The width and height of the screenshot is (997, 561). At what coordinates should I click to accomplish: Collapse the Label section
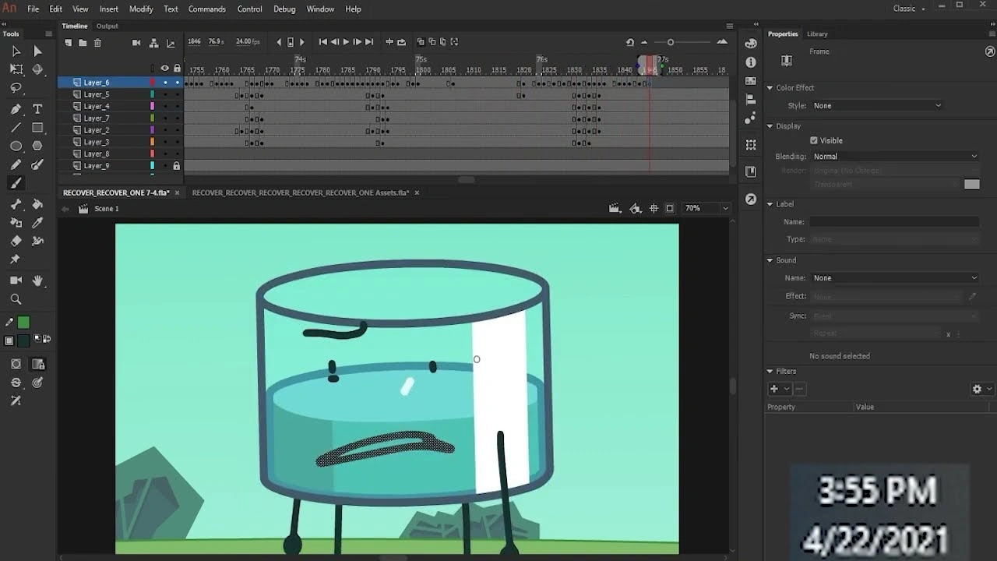770,204
